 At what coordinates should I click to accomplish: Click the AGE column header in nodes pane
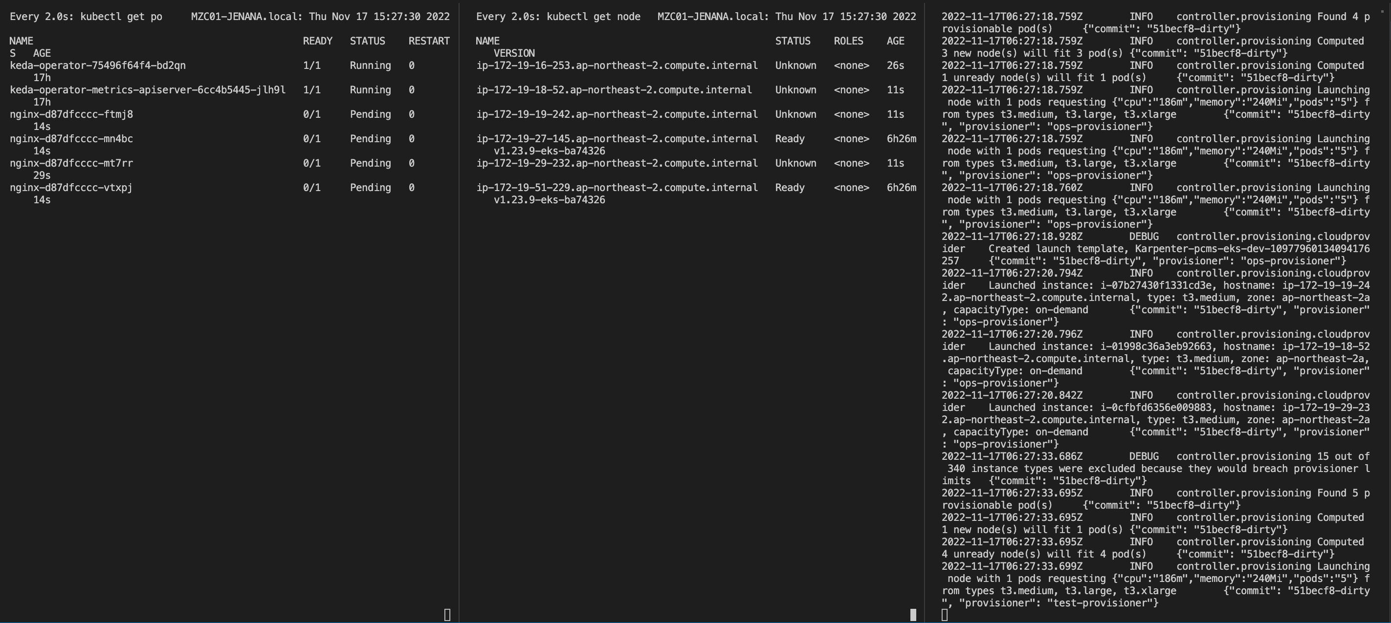895,41
